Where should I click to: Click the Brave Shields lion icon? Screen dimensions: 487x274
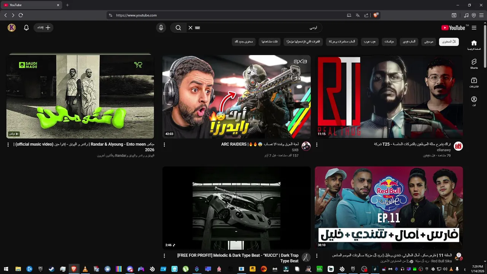pos(376,15)
